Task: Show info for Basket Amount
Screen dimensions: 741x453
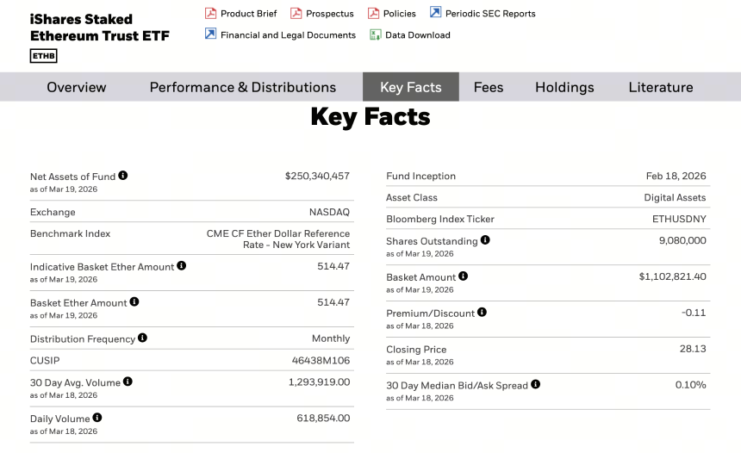Action: 464,276
